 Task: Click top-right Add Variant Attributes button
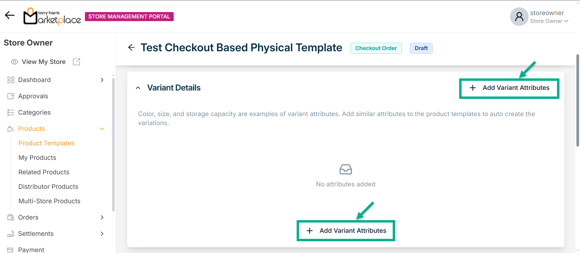tap(509, 88)
